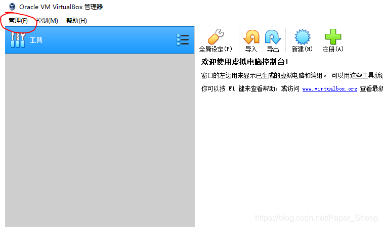Image resolution: width=383 pixels, height=227 pixels.
Task: Click the 导入 import appliance icon
Action: tap(251, 37)
